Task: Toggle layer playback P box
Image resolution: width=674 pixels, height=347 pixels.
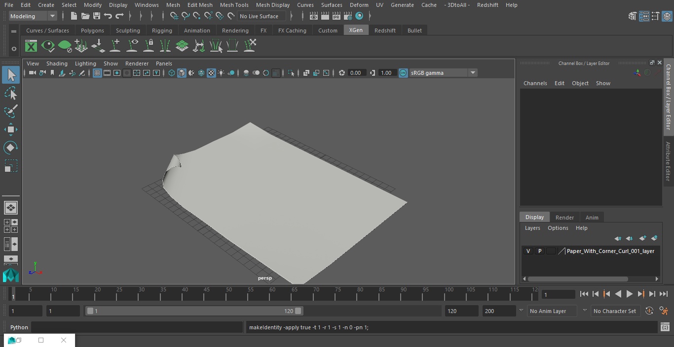Action: (x=540, y=251)
